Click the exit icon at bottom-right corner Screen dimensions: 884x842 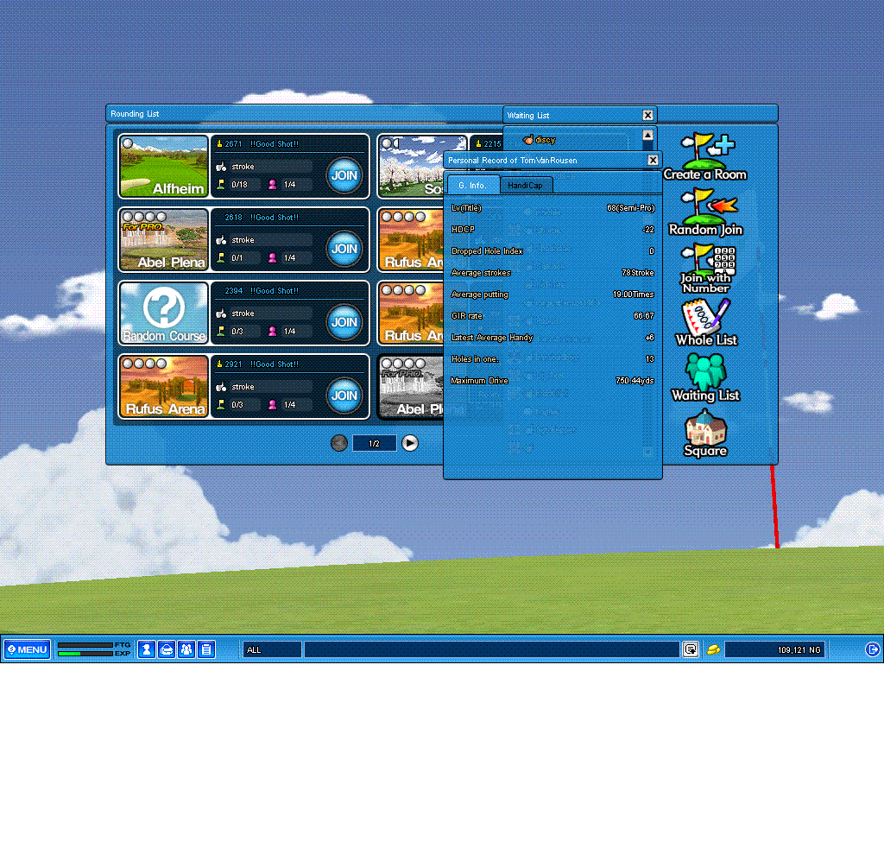tap(873, 649)
